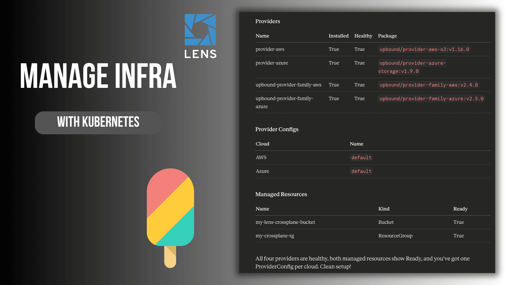507x285 pixels.
Task: Click the LENS wordmark text
Action: pyautogui.click(x=200, y=54)
